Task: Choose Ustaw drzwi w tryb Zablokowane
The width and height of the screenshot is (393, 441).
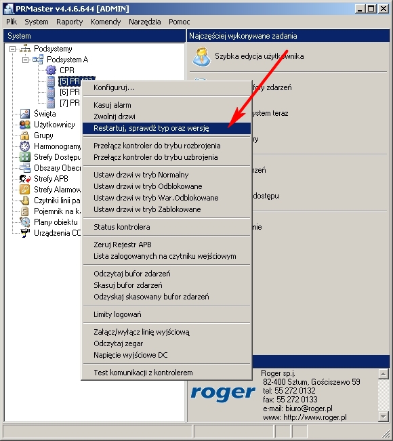Action: click(167, 209)
